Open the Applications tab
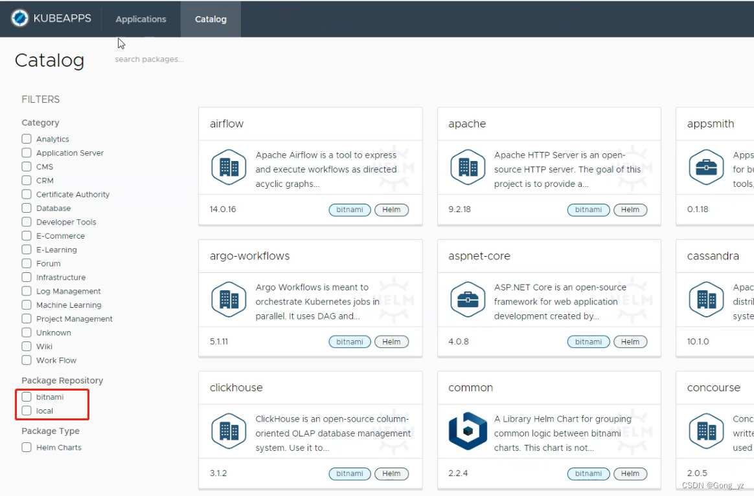This screenshot has width=754, height=496. (x=141, y=19)
